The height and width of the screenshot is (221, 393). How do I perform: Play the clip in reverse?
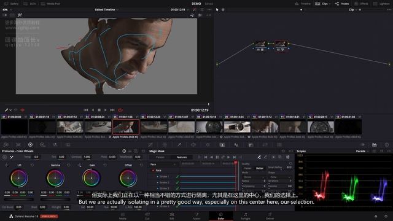(x=93, y=110)
